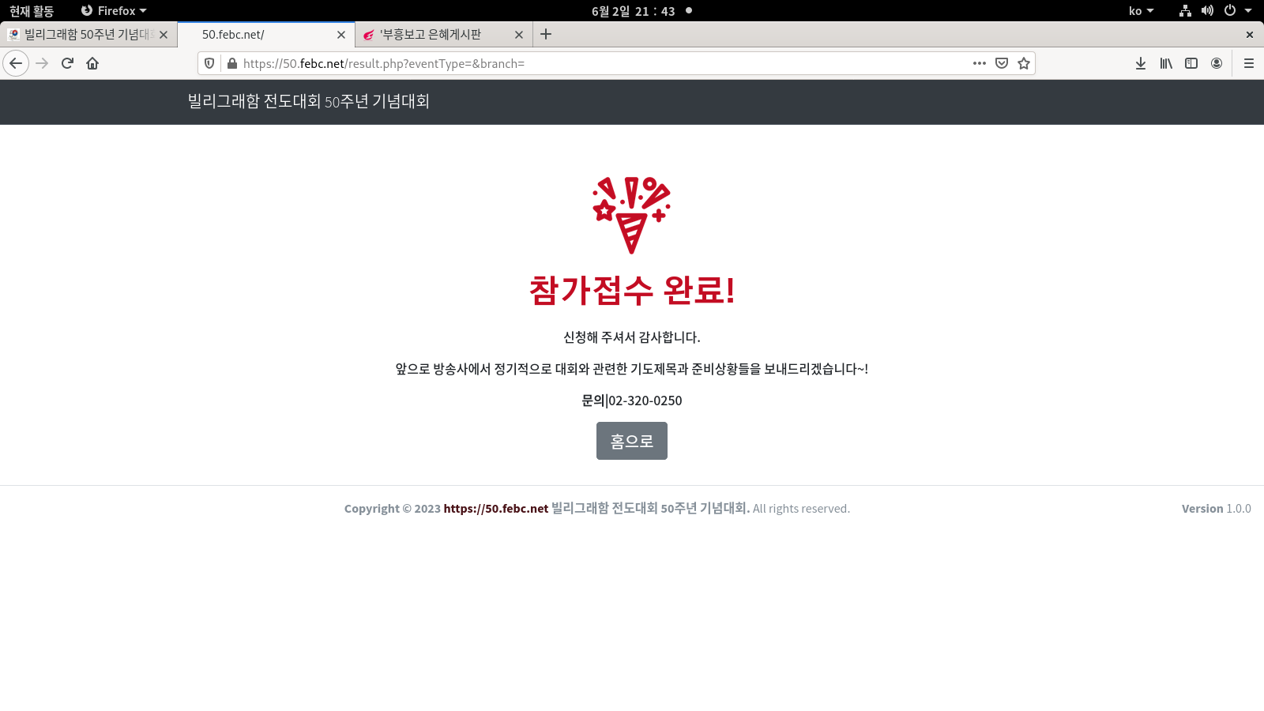Image resolution: width=1264 pixels, height=711 pixels.
Task: Bookmark this page with the star icon
Action: [1024, 63]
